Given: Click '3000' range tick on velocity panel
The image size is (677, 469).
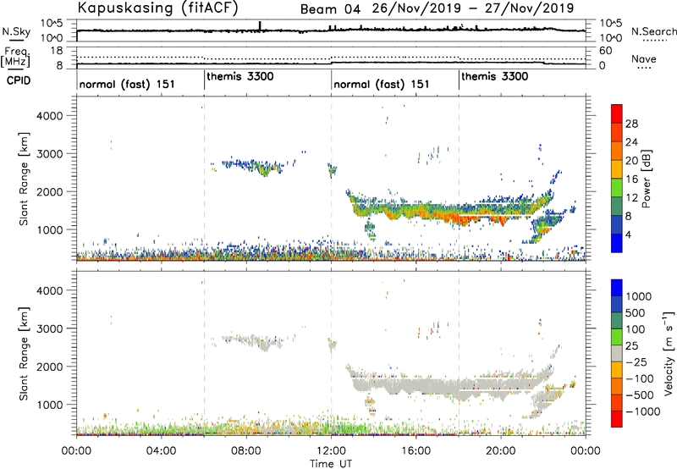Looking at the screenshot, I should (50, 328).
